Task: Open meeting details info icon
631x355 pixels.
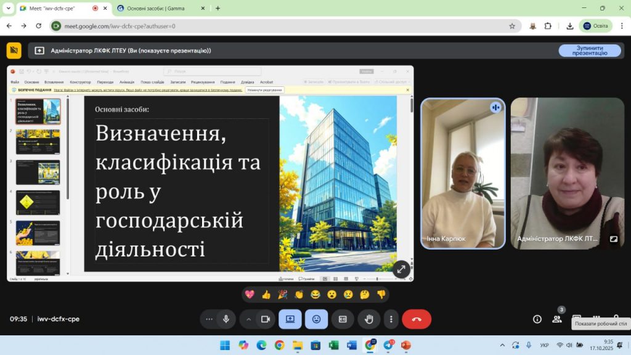Action: tap(537, 319)
